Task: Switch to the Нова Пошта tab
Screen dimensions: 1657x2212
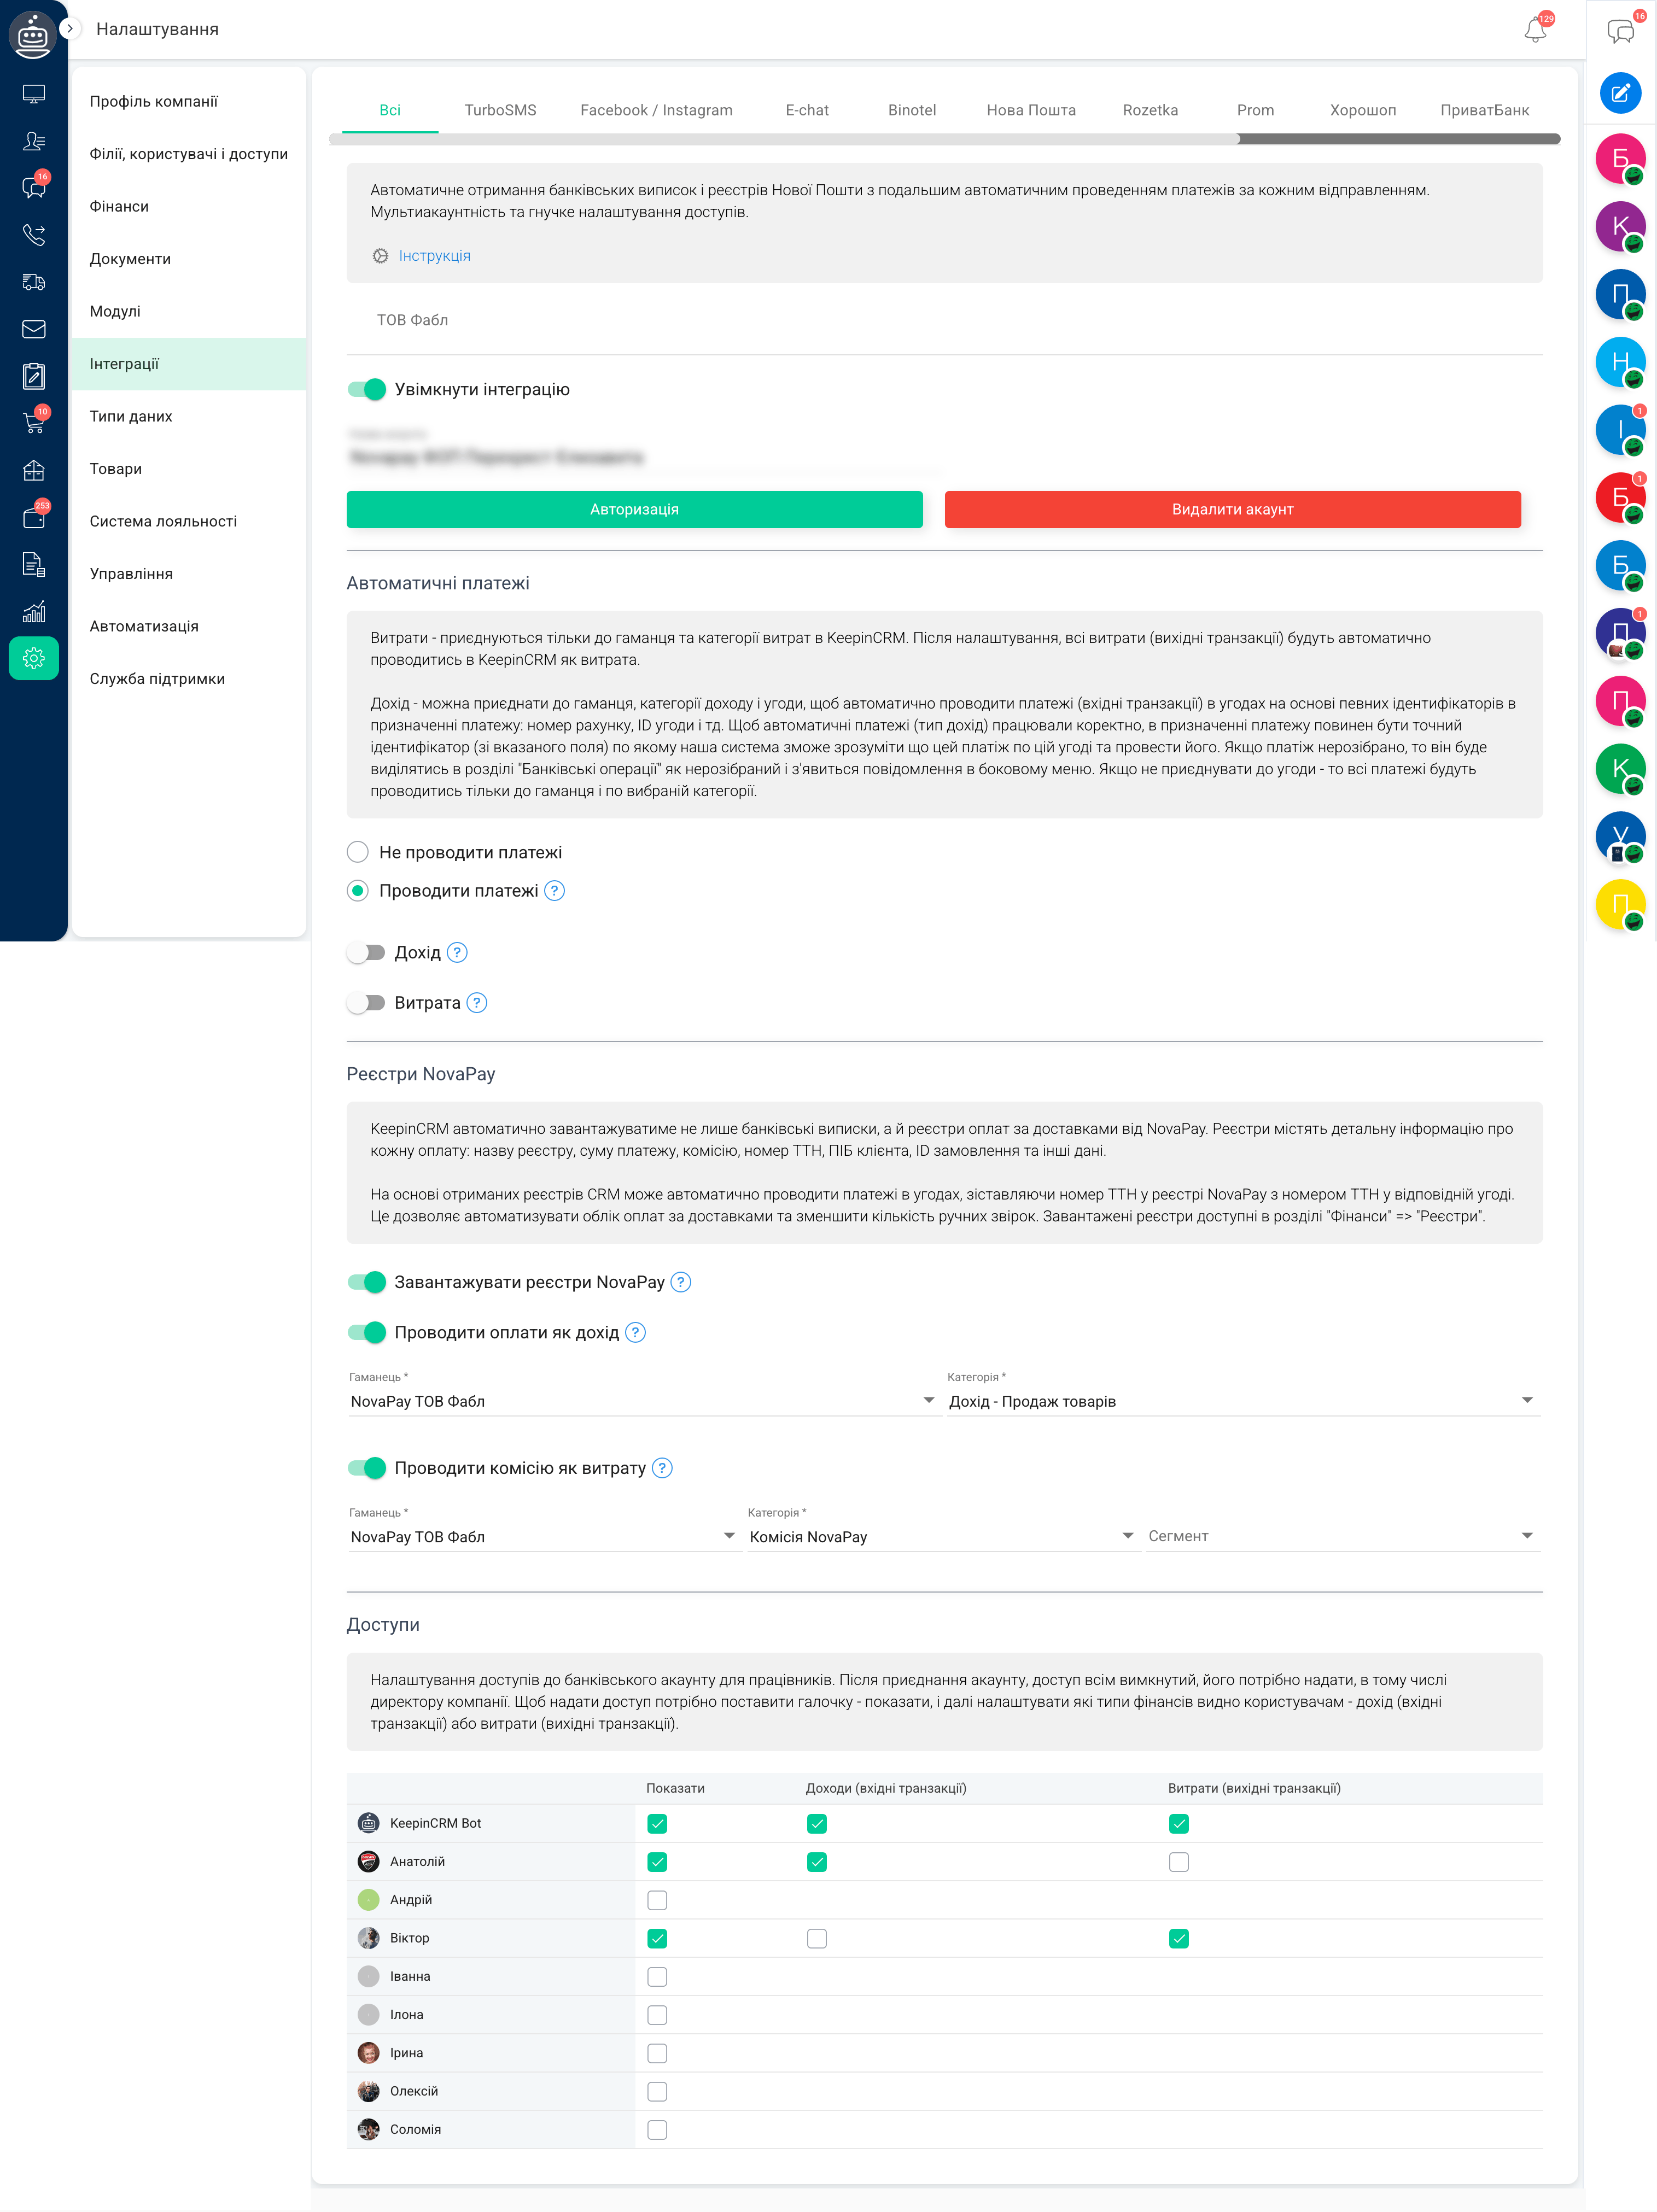Action: (1031, 110)
